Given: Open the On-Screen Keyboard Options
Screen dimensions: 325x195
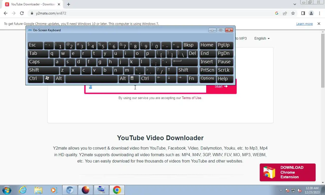Looking at the screenshot, I should [x=208, y=79].
